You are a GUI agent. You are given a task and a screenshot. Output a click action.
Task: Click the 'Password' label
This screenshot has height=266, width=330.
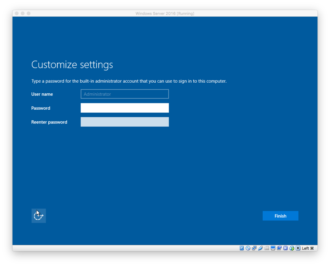point(41,108)
